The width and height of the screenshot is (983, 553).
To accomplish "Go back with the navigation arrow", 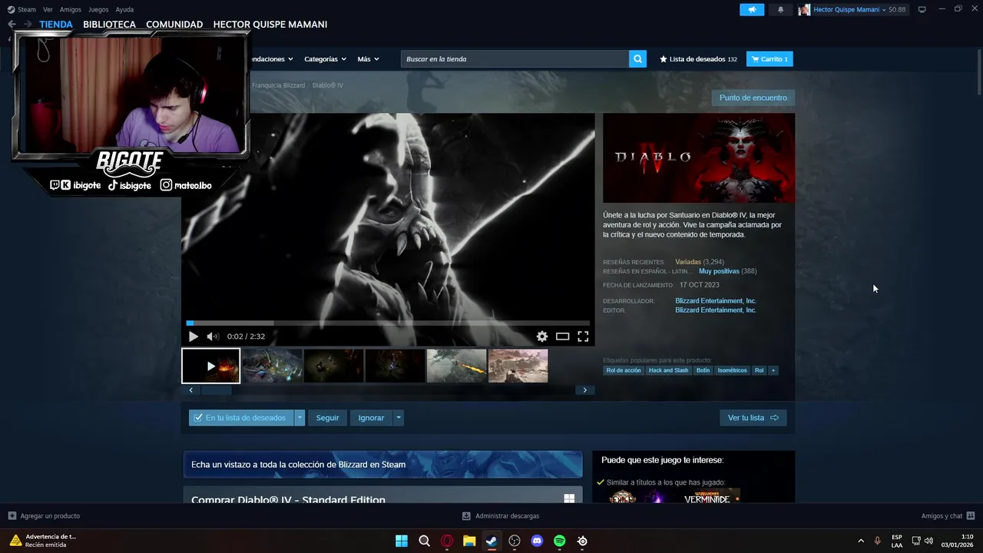I will click(12, 25).
